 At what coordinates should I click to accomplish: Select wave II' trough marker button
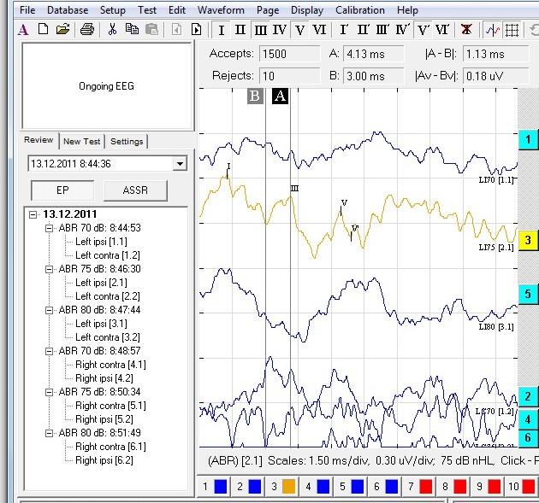(363, 30)
